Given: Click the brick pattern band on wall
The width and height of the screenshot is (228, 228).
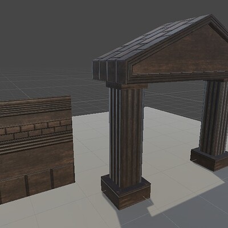Looking at the screenshot, I should 35,129.
